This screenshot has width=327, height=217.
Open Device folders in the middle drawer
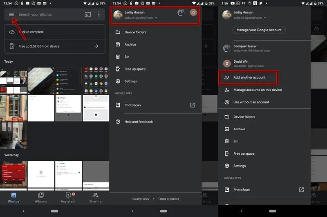[155, 32]
